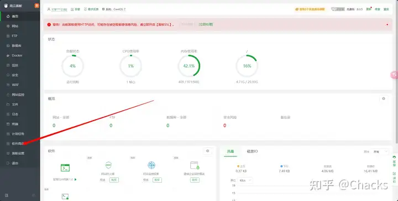Click the yellow discount coupon banner
This screenshot has width=398, height=201.
click(x=310, y=9)
